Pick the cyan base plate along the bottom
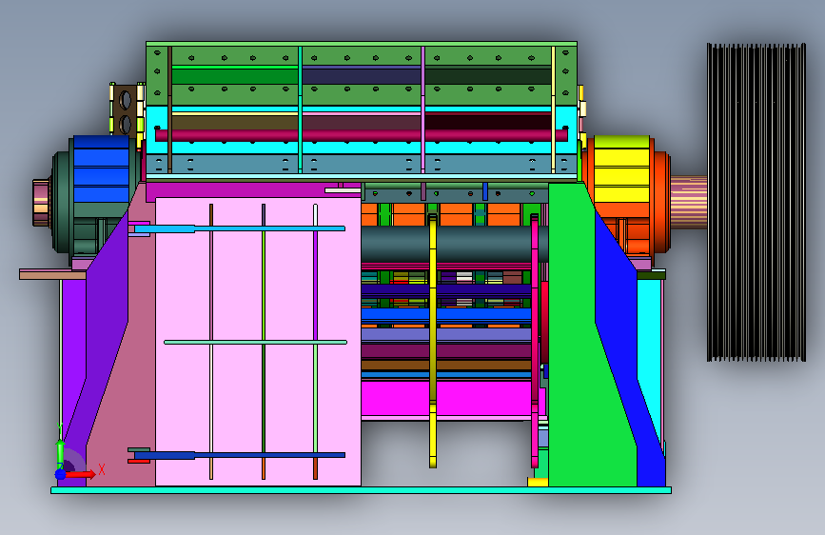The width and height of the screenshot is (825, 535). 361,490
